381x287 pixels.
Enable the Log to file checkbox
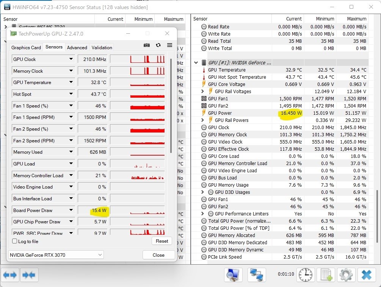(x=14, y=241)
